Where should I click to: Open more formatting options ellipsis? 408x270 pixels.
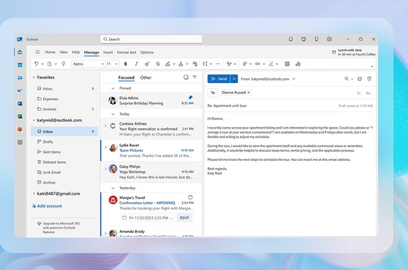[218, 64]
